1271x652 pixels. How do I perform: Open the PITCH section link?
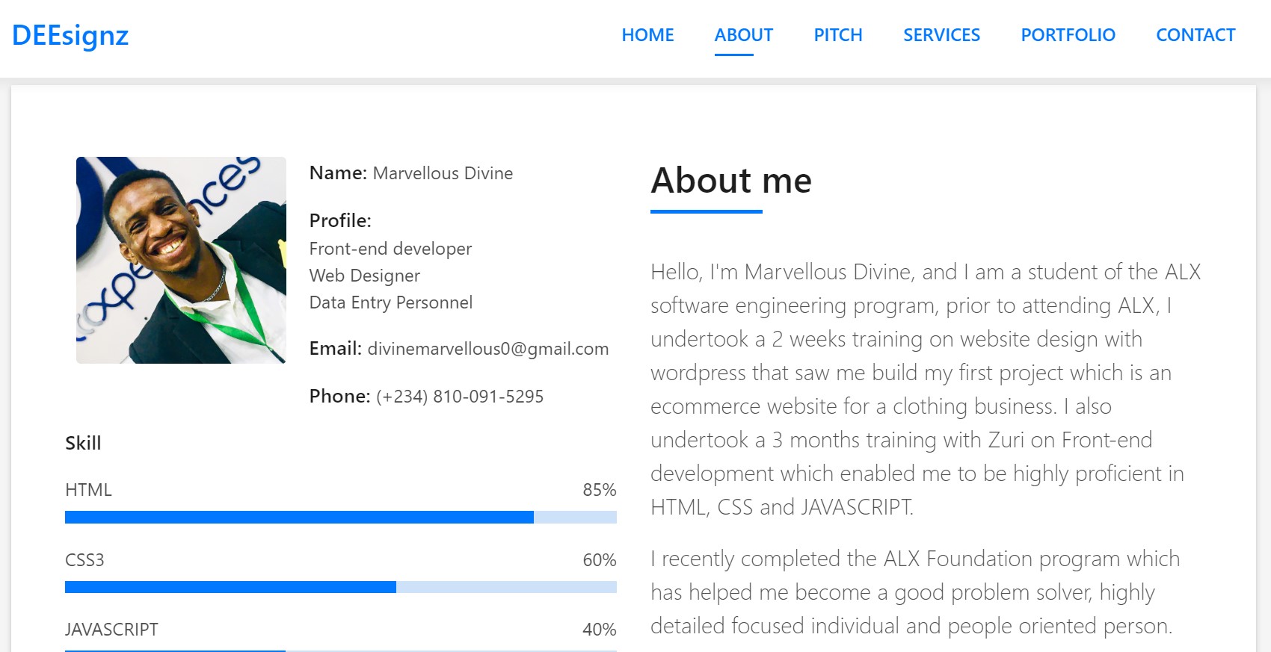coord(837,35)
